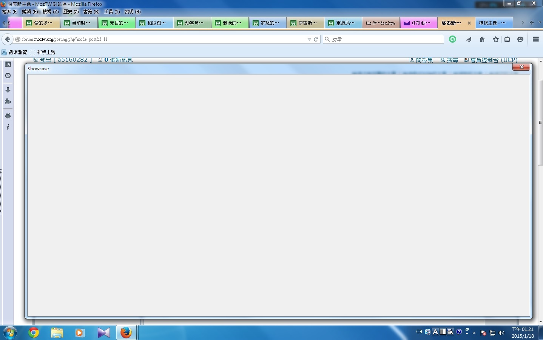Toggle the IME 'A' input mode button
The image size is (543, 340).
pyautogui.click(x=435, y=332)
